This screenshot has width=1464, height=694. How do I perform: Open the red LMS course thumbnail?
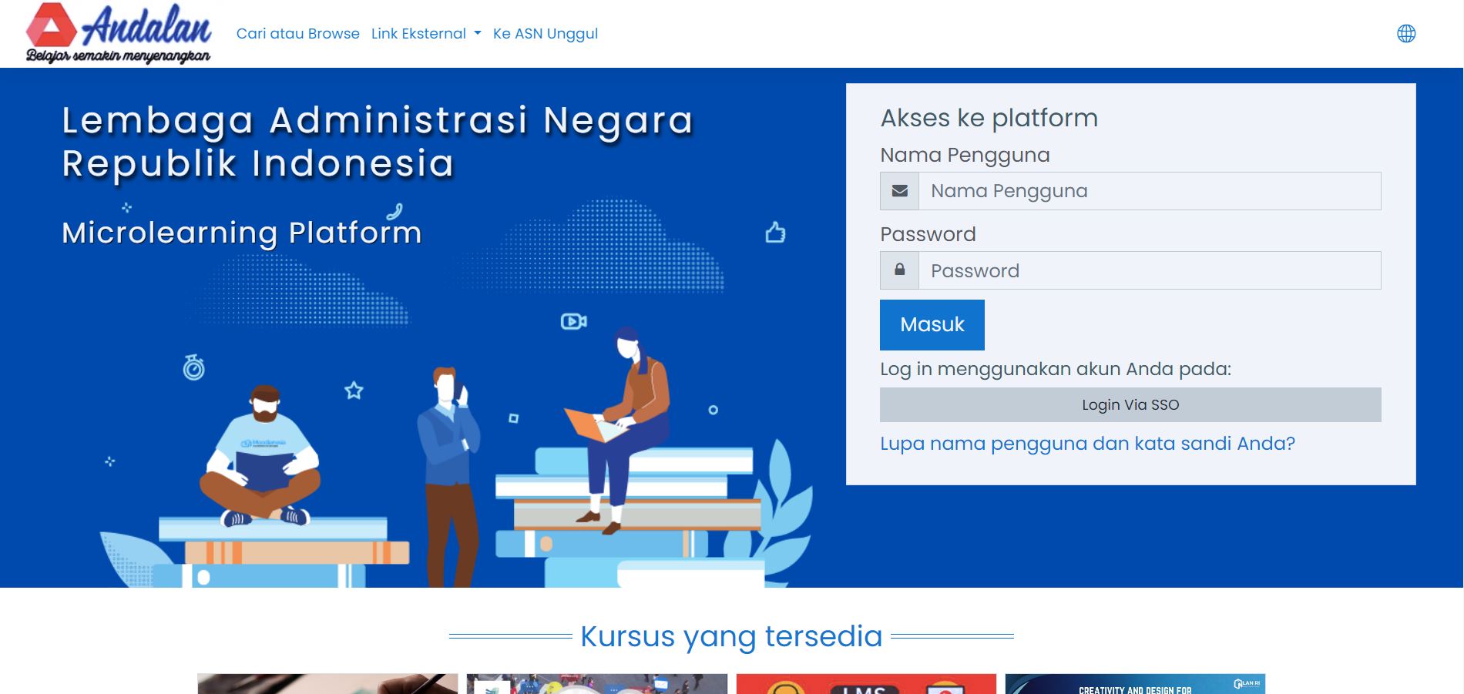click(866, 684)
